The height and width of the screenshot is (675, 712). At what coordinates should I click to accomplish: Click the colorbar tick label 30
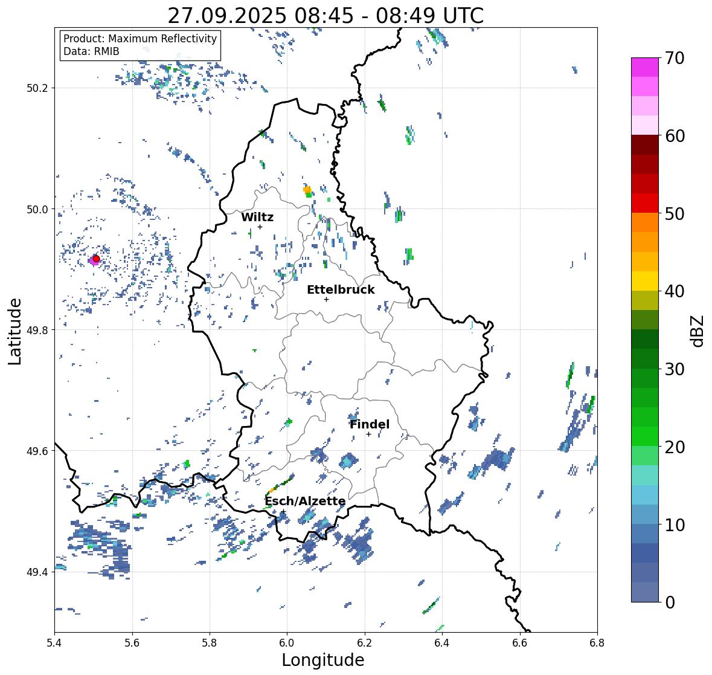tap(675, 369)
